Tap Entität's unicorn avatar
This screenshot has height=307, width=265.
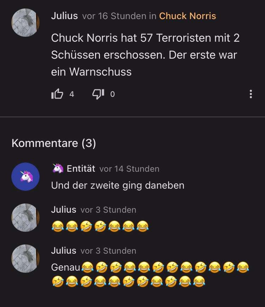point(25,177)
